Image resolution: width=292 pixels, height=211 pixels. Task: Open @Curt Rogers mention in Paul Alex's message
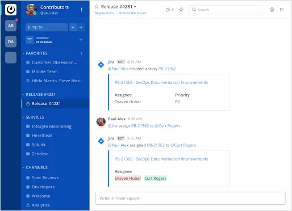tap(168, 126)
